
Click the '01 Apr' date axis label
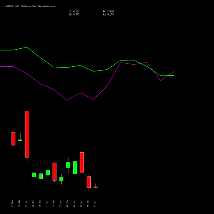point(26,204)
